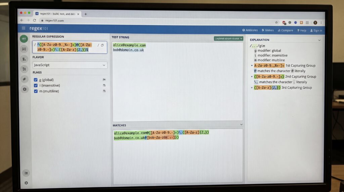This screenshot has height=192, width=344.
Task: Copy the regular expression with copy icon
Action: [x=102, y=45]
